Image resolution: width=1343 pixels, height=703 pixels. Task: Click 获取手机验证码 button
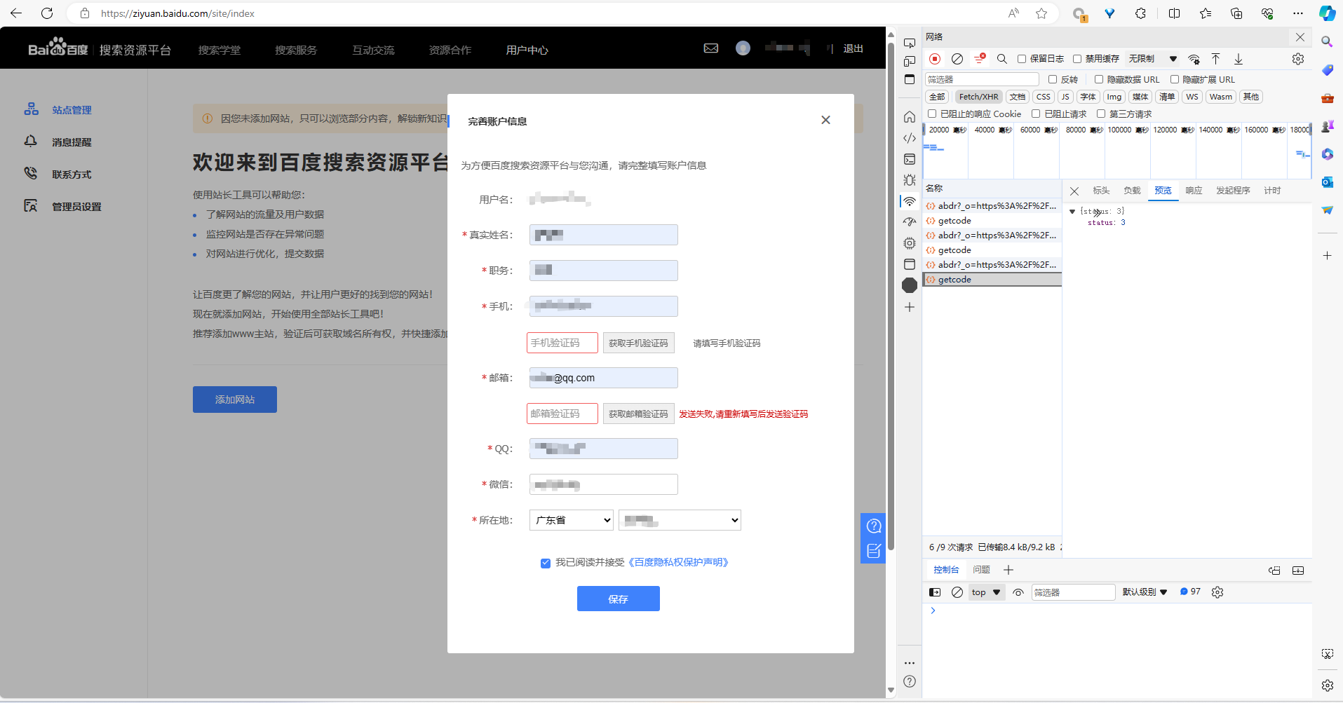pos(638,343)
